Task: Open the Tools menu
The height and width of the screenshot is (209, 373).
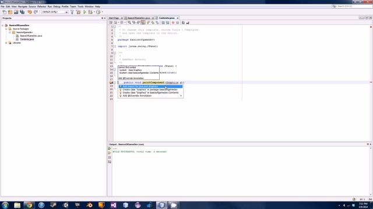Action: [80, 6]
